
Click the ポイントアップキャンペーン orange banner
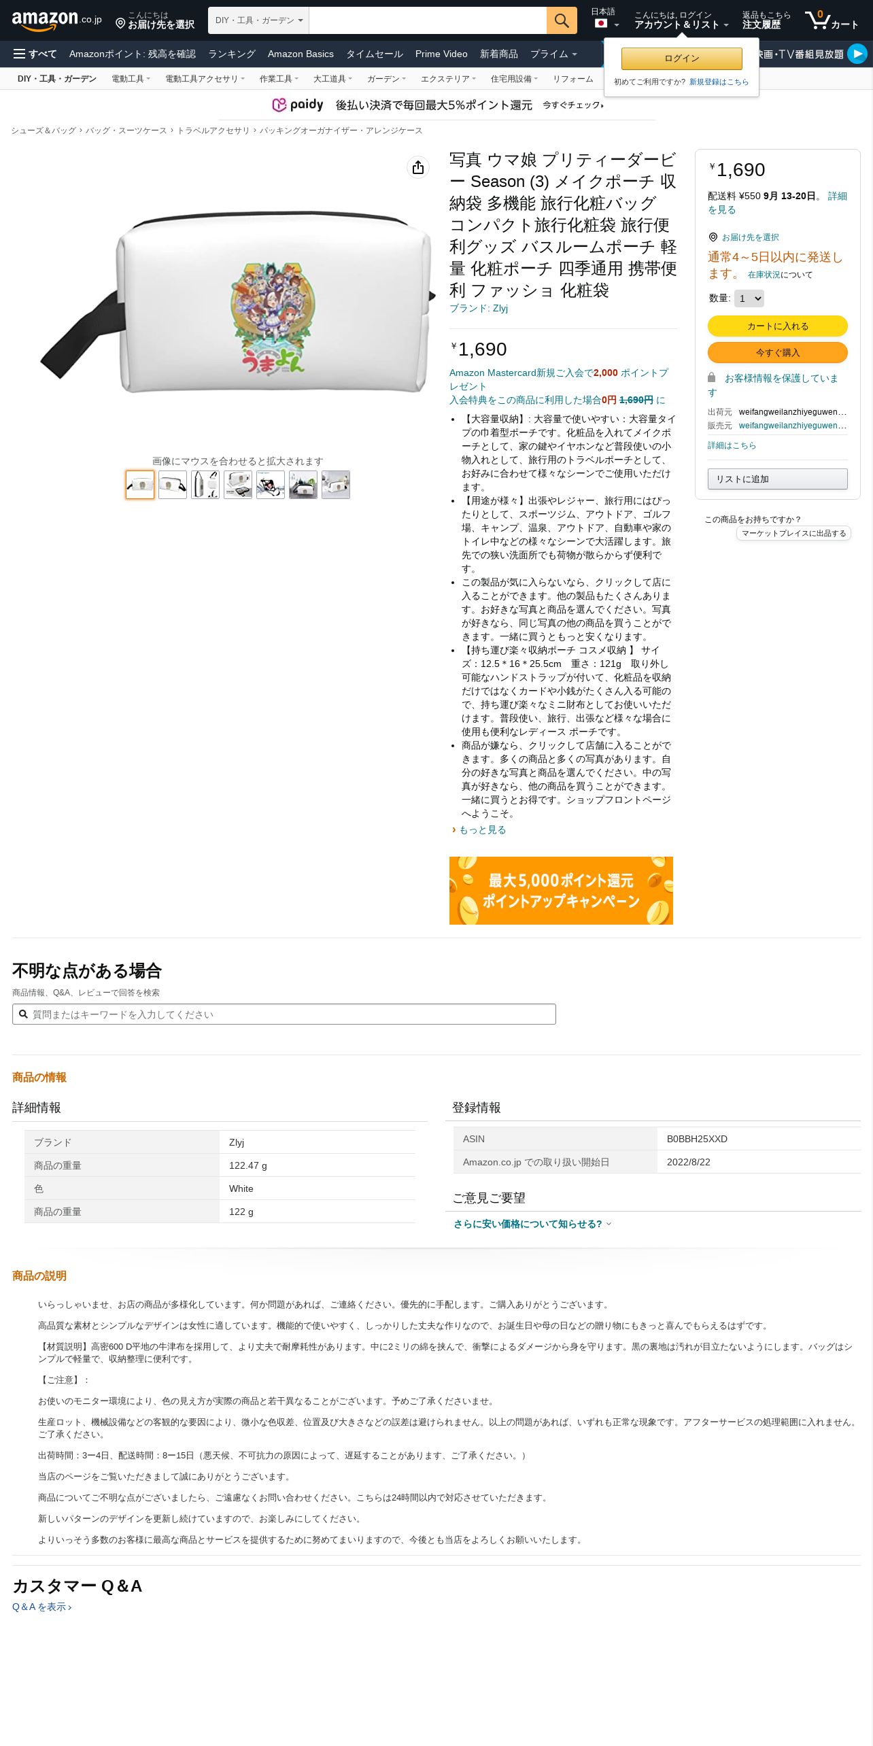[561, 890]
